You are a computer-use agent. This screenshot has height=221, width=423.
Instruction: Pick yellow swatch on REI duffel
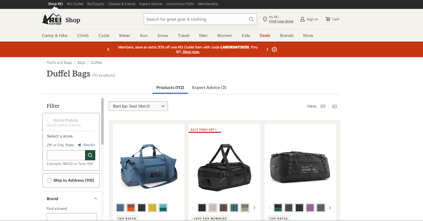click(x=152, y=208)
